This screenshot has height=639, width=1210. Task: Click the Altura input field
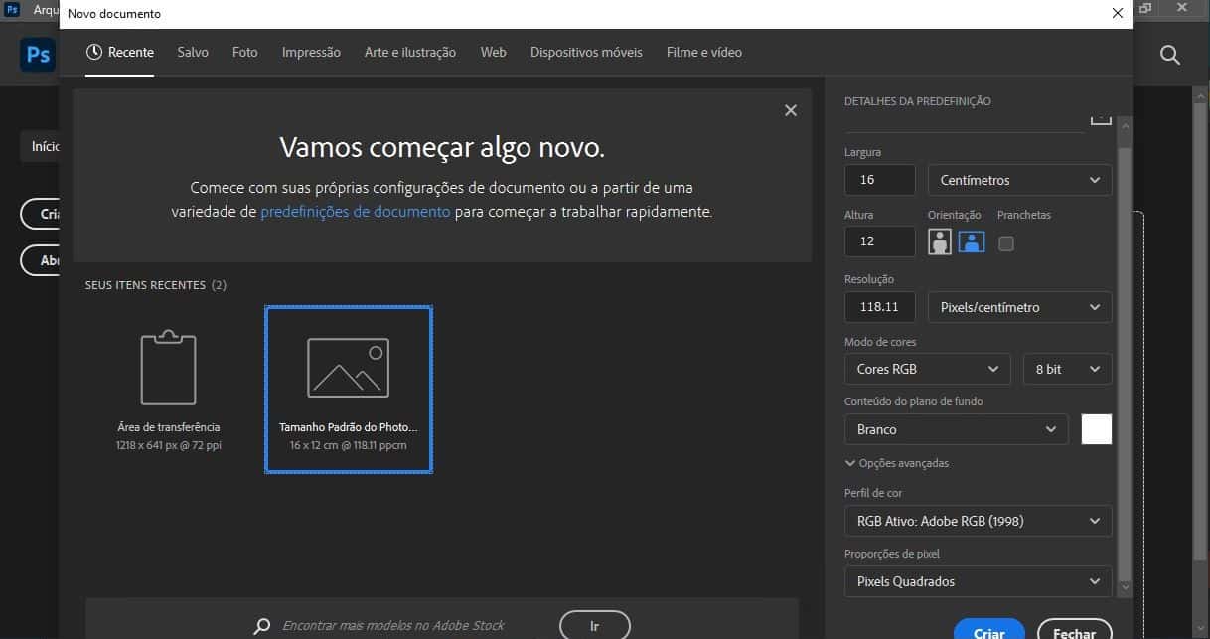click(x=880, y=241)
